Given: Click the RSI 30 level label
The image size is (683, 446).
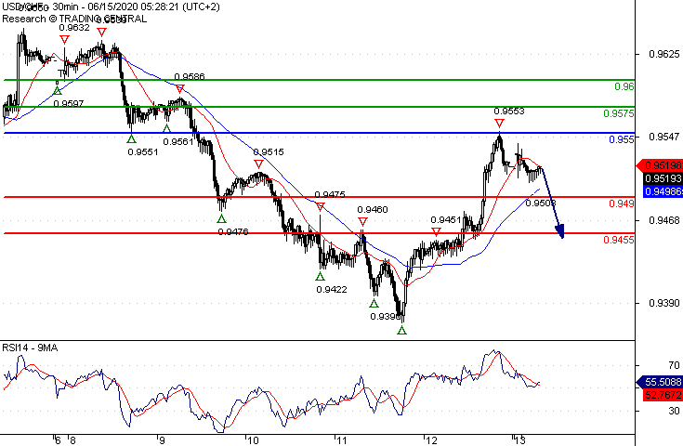Looking at the screenshot, I should pos(674,411).
